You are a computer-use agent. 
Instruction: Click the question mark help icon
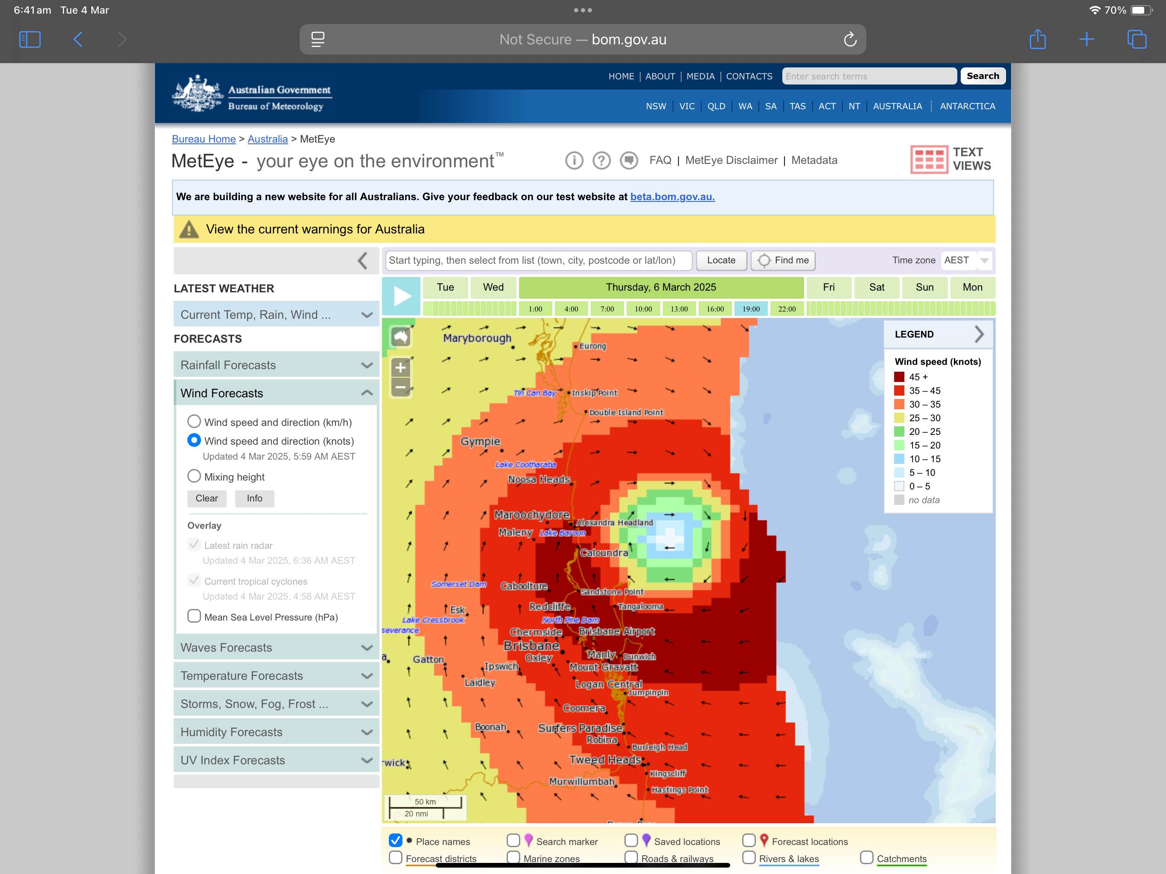[601, 160]
